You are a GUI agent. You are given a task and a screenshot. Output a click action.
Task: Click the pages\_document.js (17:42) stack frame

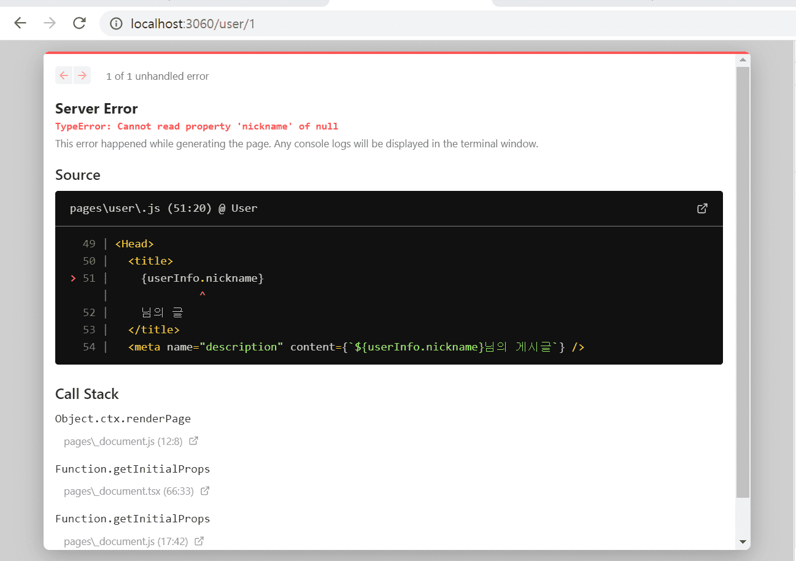(126, 541)
